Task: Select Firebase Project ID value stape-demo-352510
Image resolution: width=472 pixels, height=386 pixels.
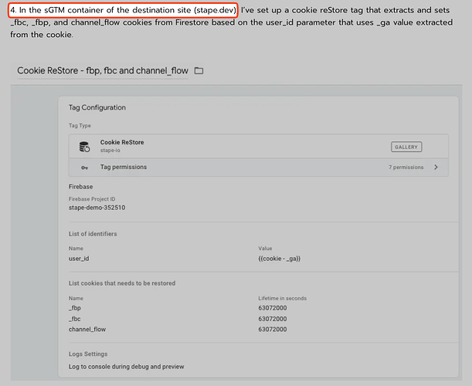Action: pyautogui.click(x=97, y=208)
